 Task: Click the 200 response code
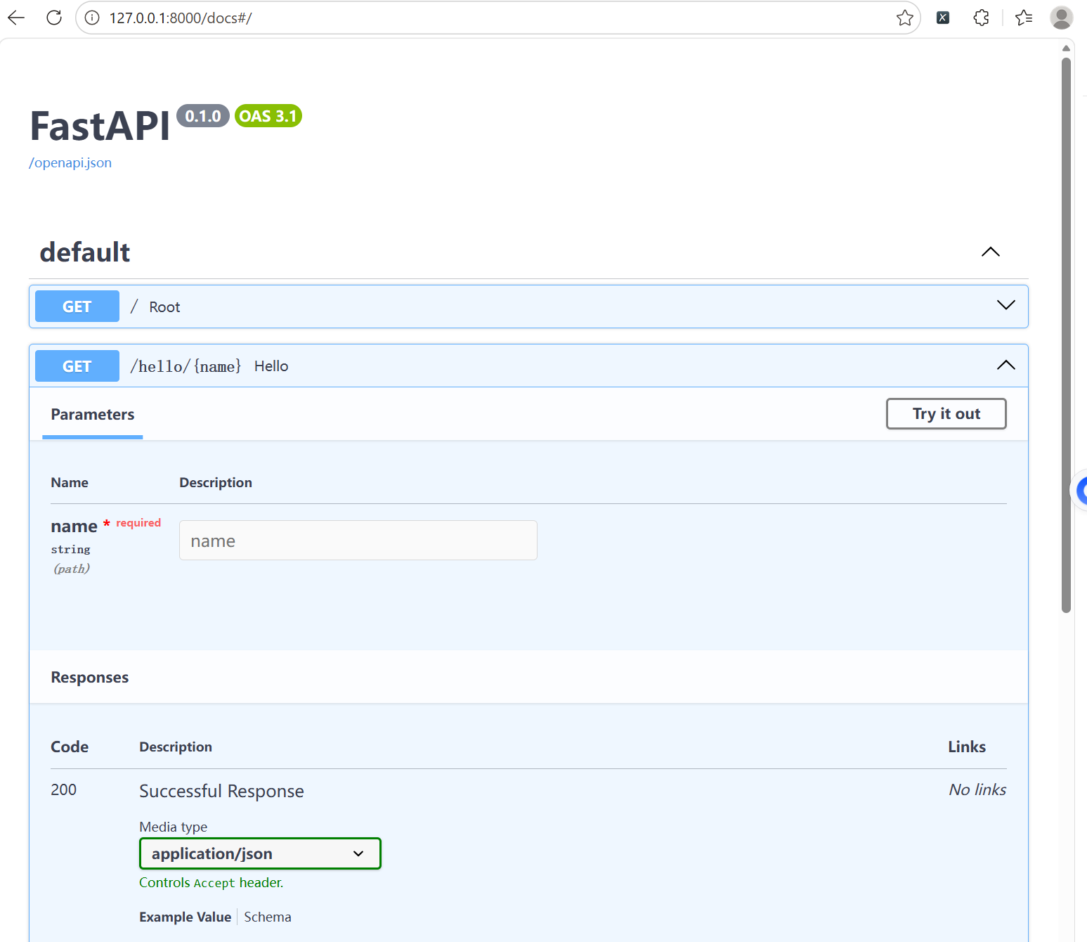[x=64, y=789]
